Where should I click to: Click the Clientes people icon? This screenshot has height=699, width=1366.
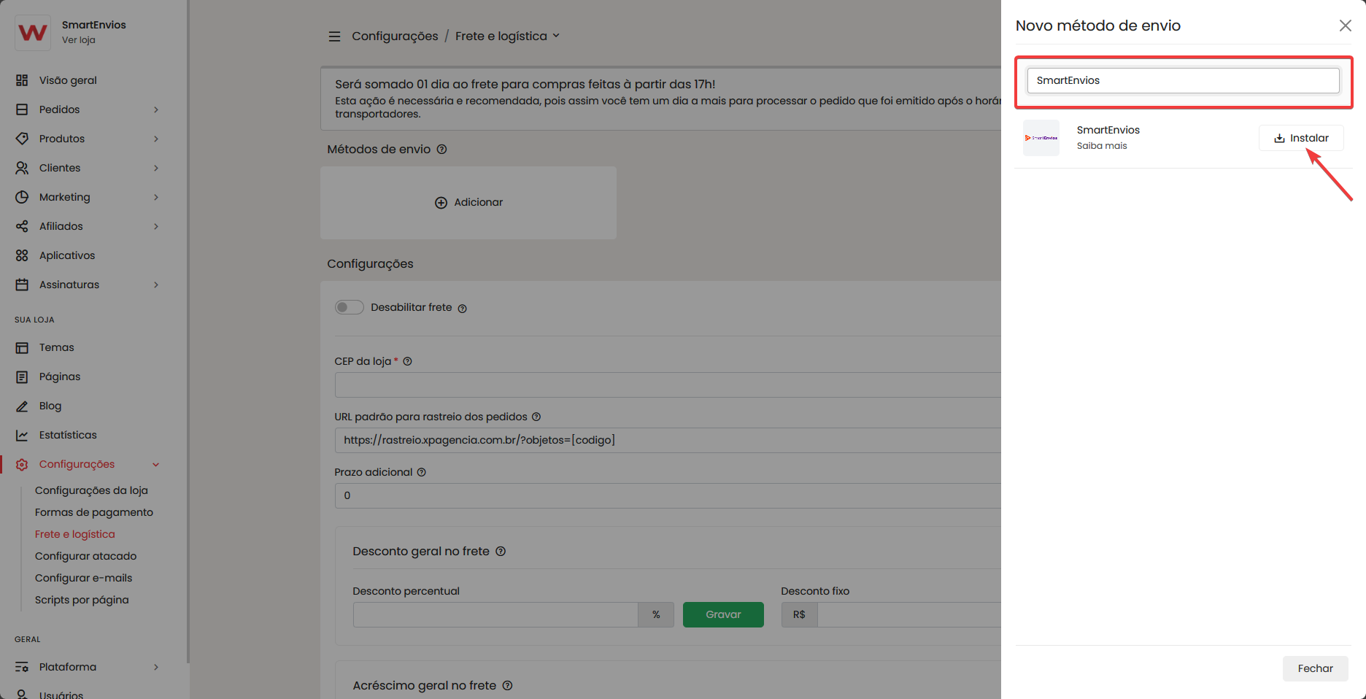pos(22,168)
